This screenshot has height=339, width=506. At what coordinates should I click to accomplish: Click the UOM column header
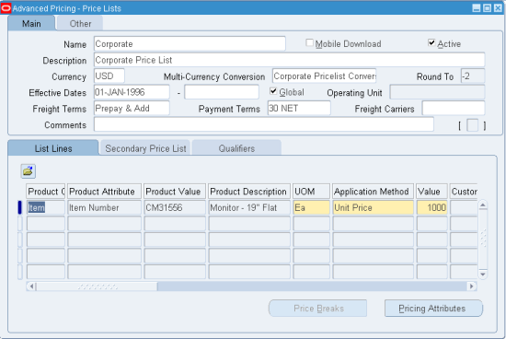311,192
